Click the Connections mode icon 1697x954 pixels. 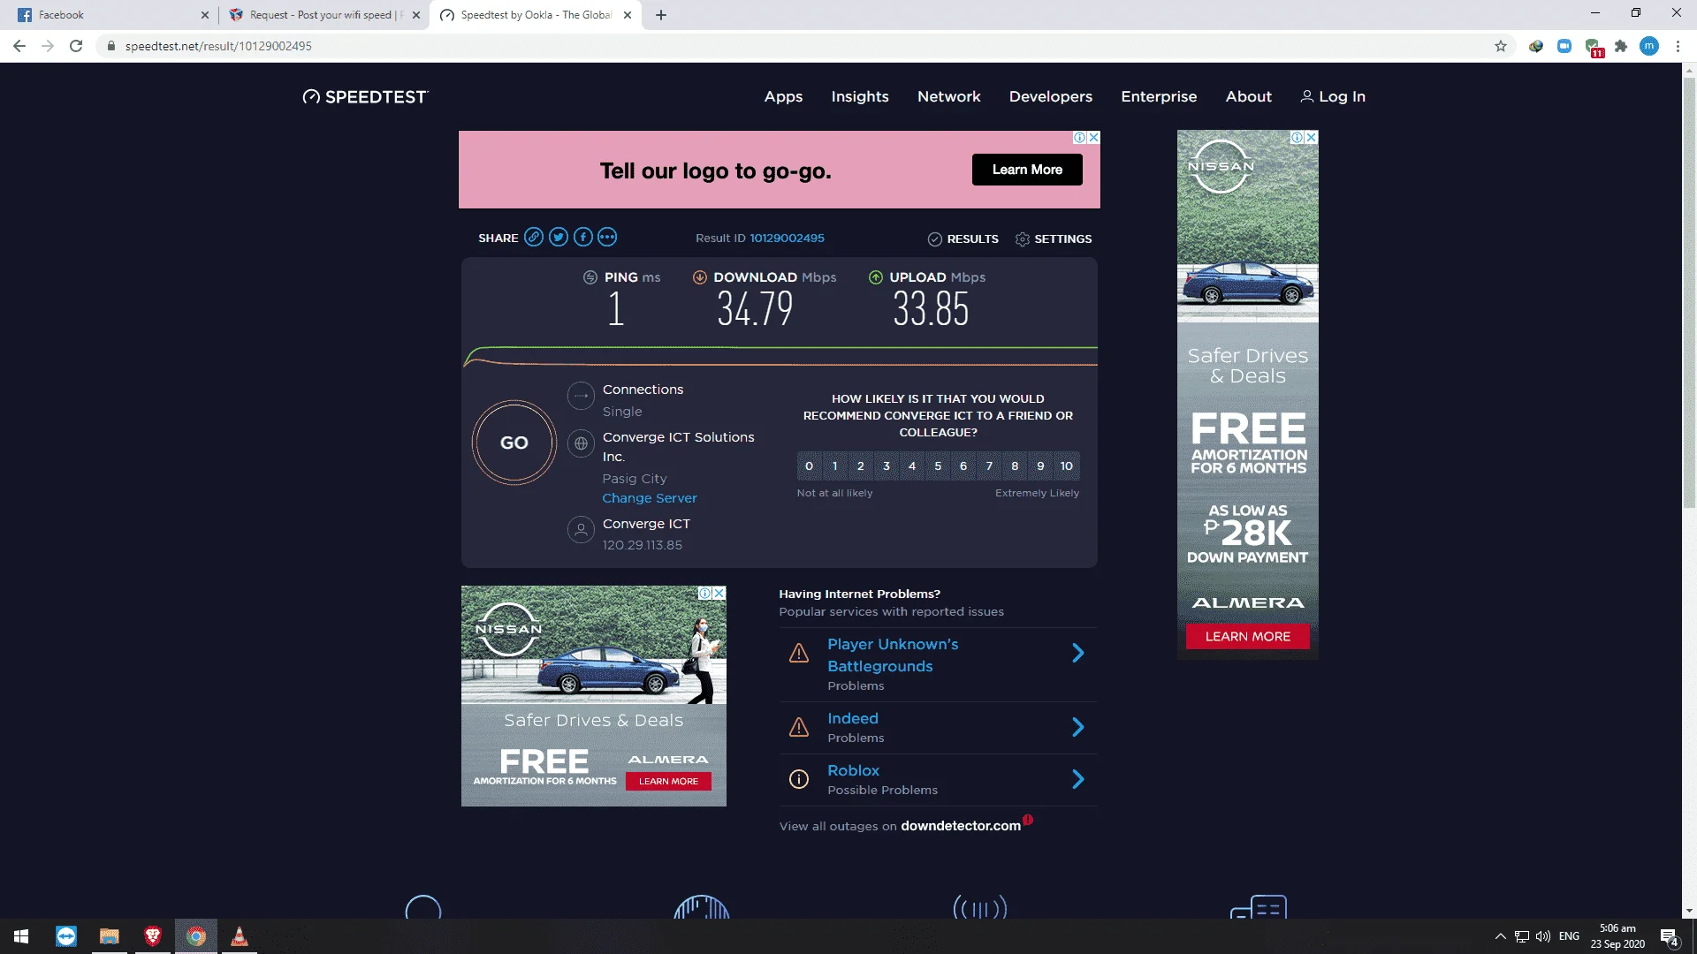(x=581, y=396)
